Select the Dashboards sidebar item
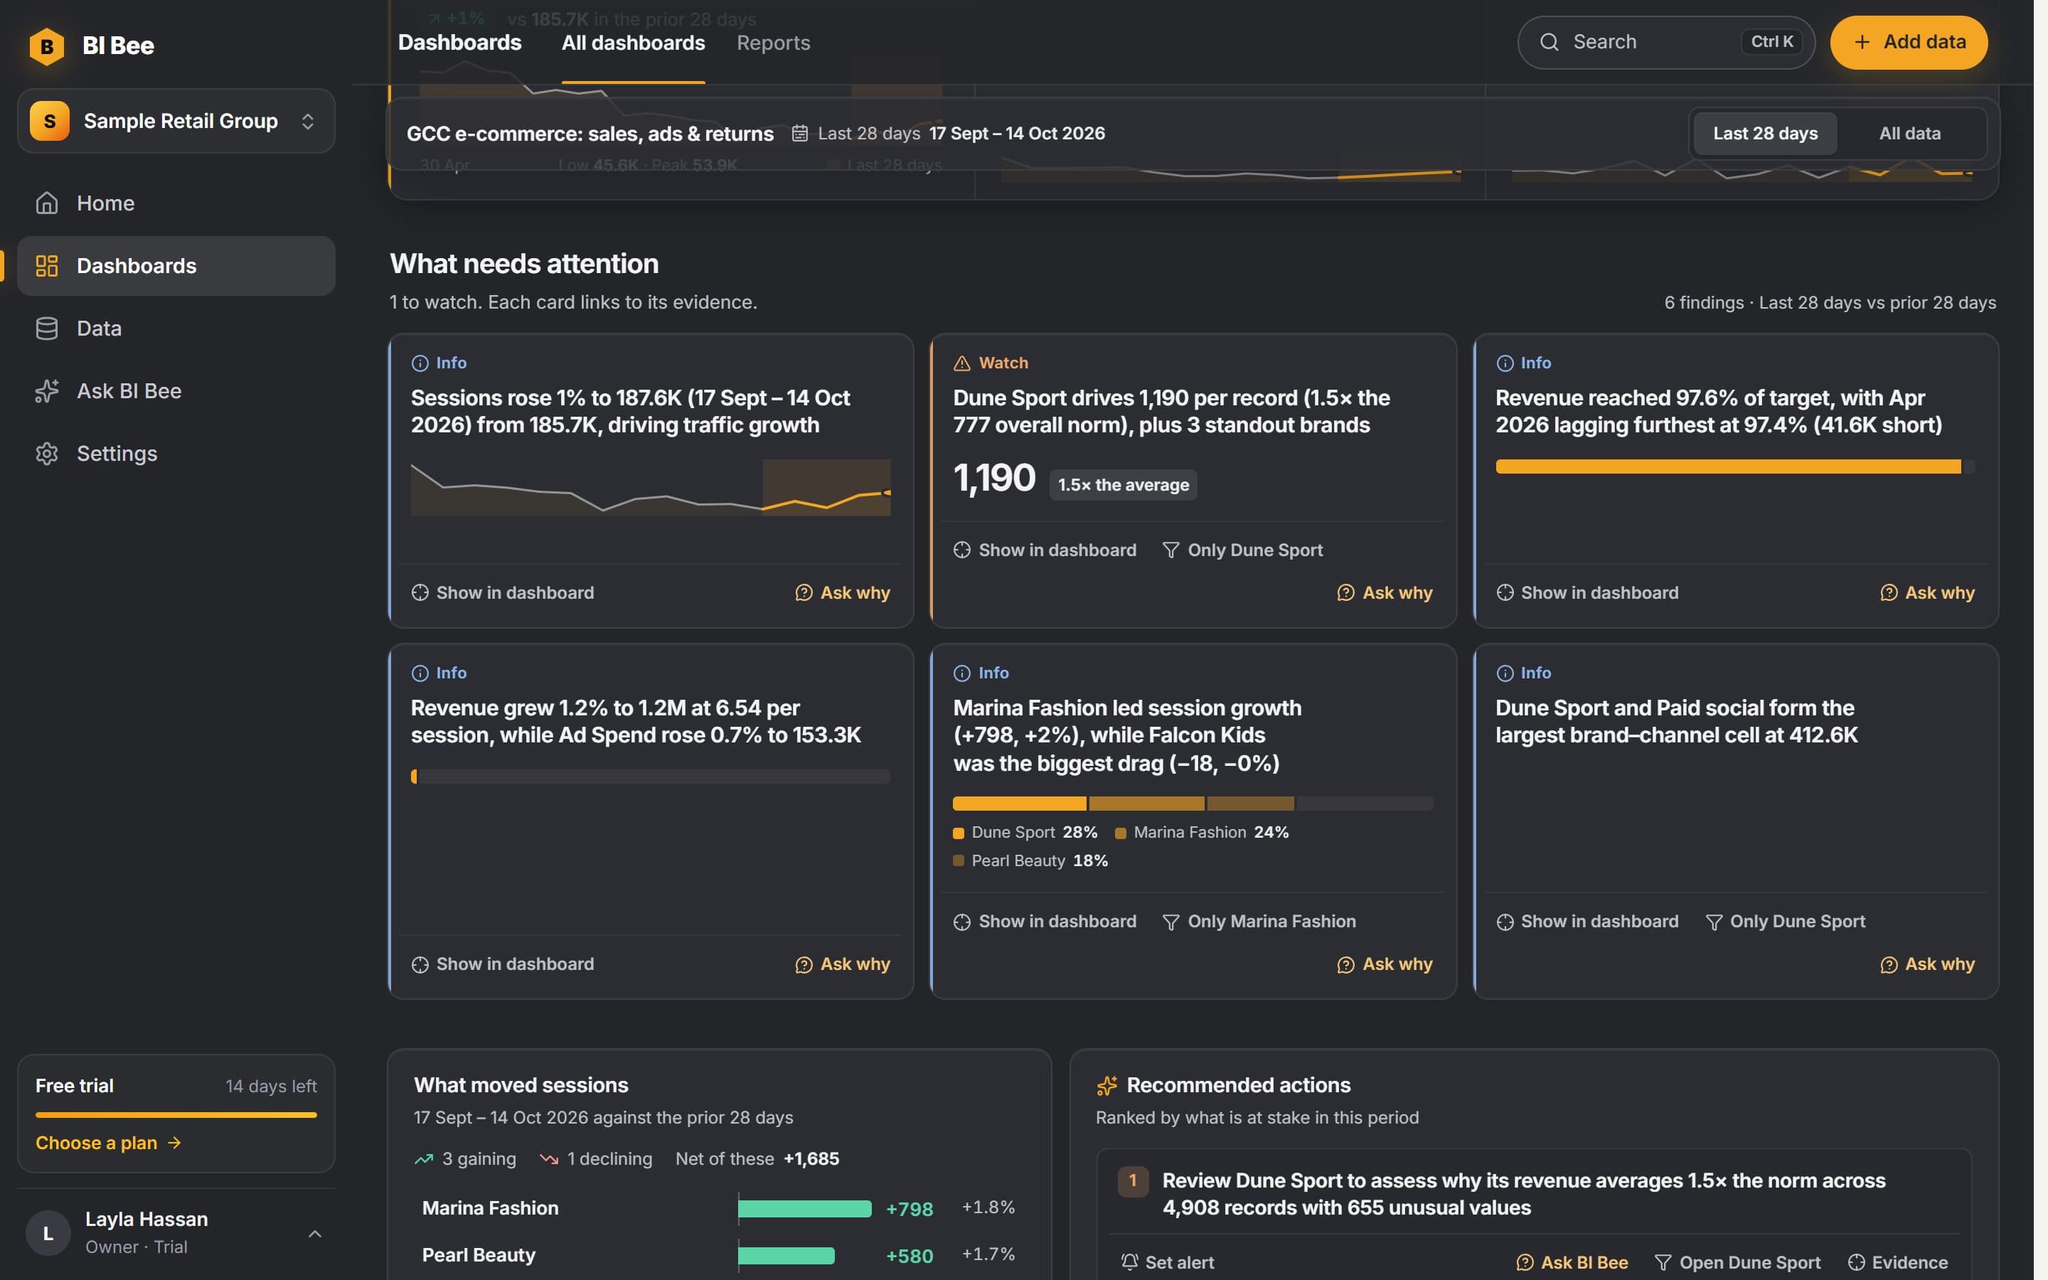 (176, 266)
